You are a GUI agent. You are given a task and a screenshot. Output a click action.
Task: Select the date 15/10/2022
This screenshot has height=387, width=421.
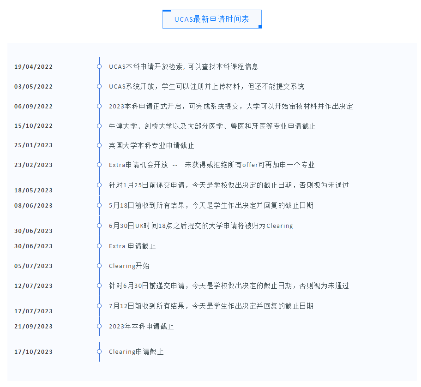coord(33,126)
